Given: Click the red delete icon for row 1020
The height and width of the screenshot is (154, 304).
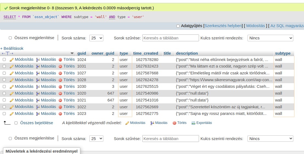Looking at the screenshot, I should click(60, 94).
